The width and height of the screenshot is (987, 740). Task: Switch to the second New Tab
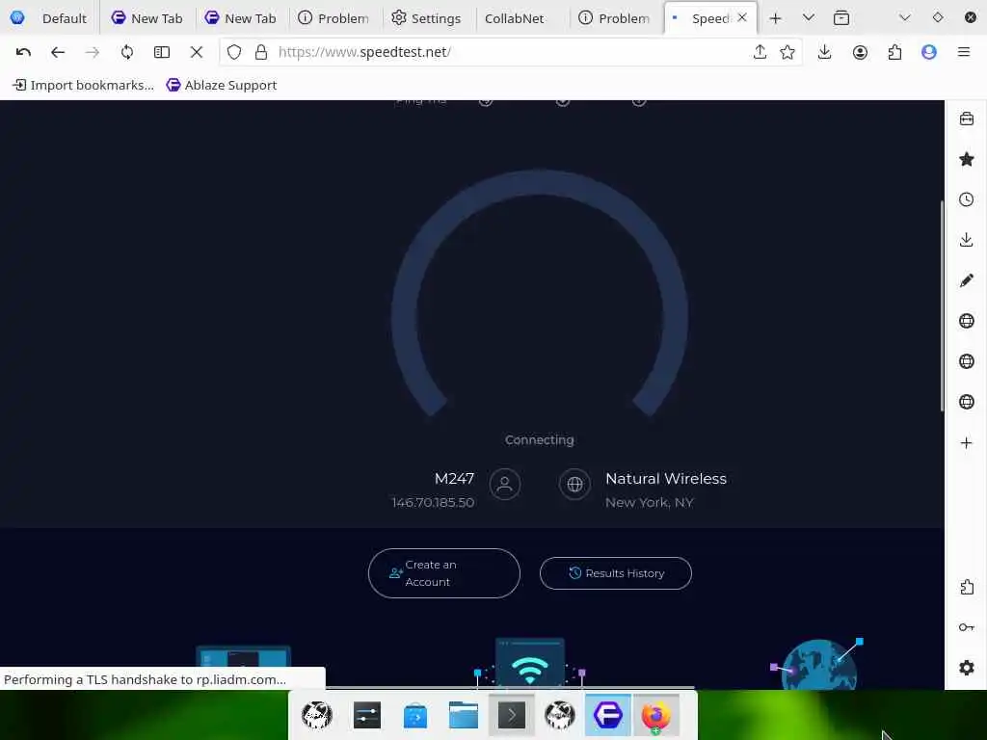(x=240, y=18)
